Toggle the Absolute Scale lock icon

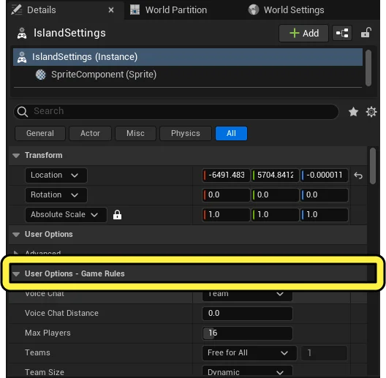117,215
